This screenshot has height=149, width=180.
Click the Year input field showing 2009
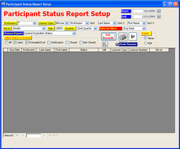(59, 29)
